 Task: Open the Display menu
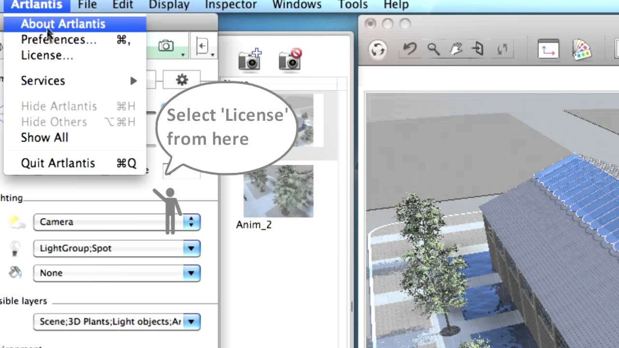[x=169, y=5]
